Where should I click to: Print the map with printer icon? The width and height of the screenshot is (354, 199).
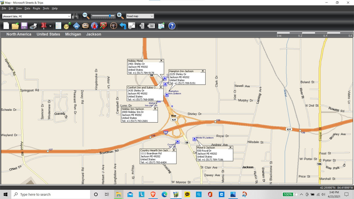pos(33,26)
